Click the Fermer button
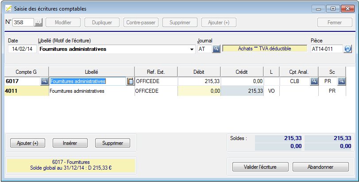Image resolution: width=359 pixels, height=182 pixels. pos(335,23)
